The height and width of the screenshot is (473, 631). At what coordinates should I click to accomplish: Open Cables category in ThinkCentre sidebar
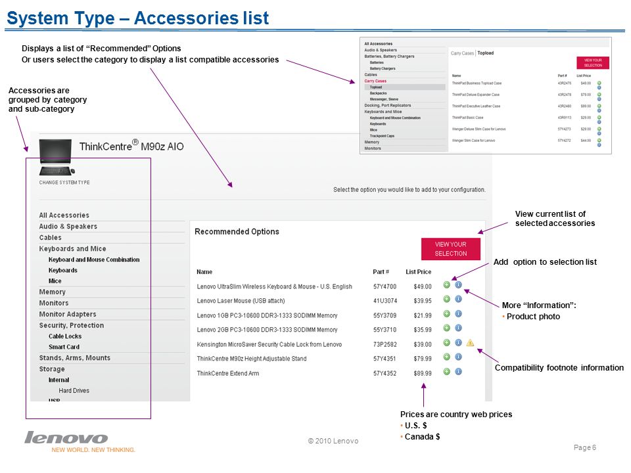(x=51, y=238)
